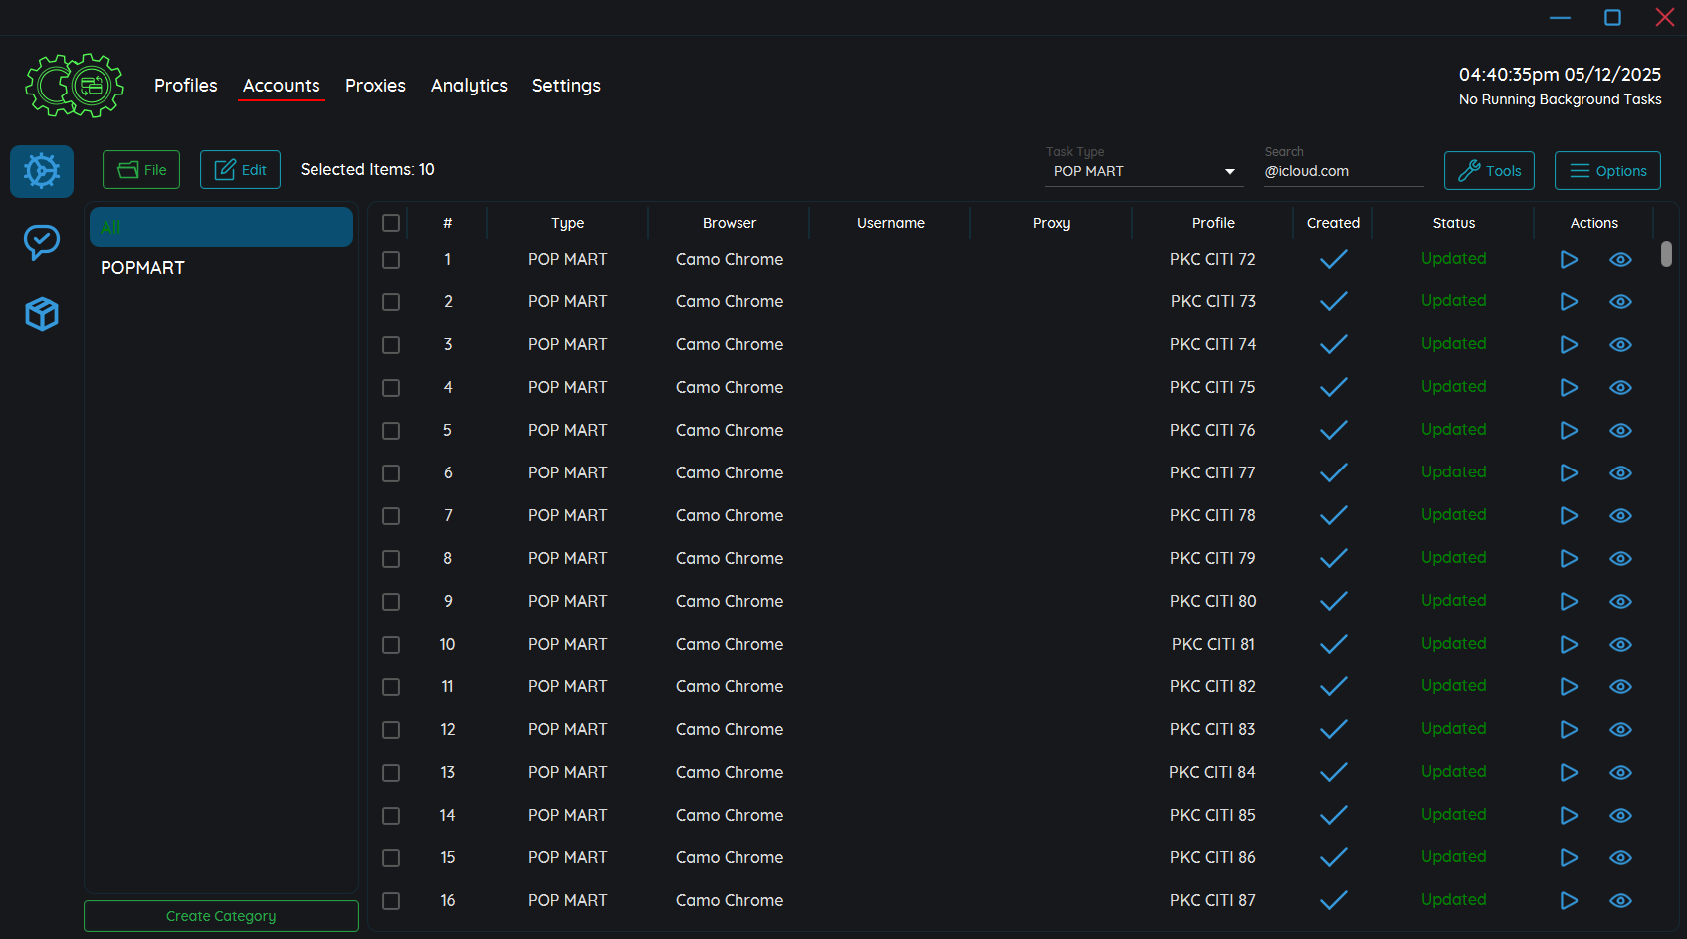Sort by the Status column header
Screen dimensions: 1687x939
[x=1453, y=223]
